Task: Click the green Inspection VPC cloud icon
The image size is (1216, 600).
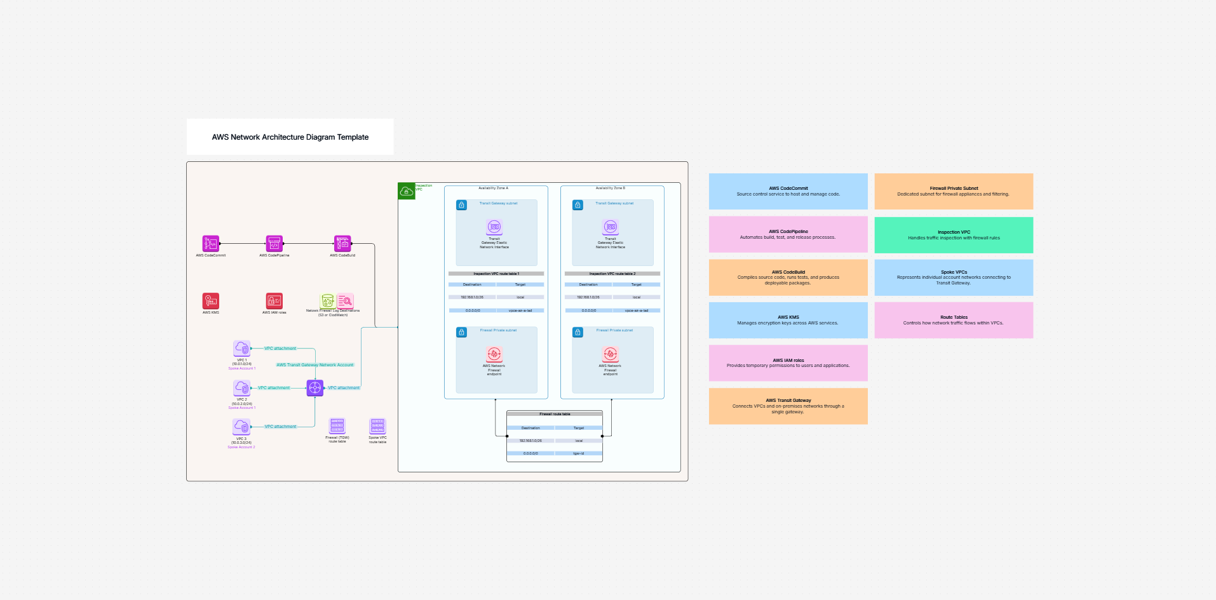Action: tap(407, 191)
